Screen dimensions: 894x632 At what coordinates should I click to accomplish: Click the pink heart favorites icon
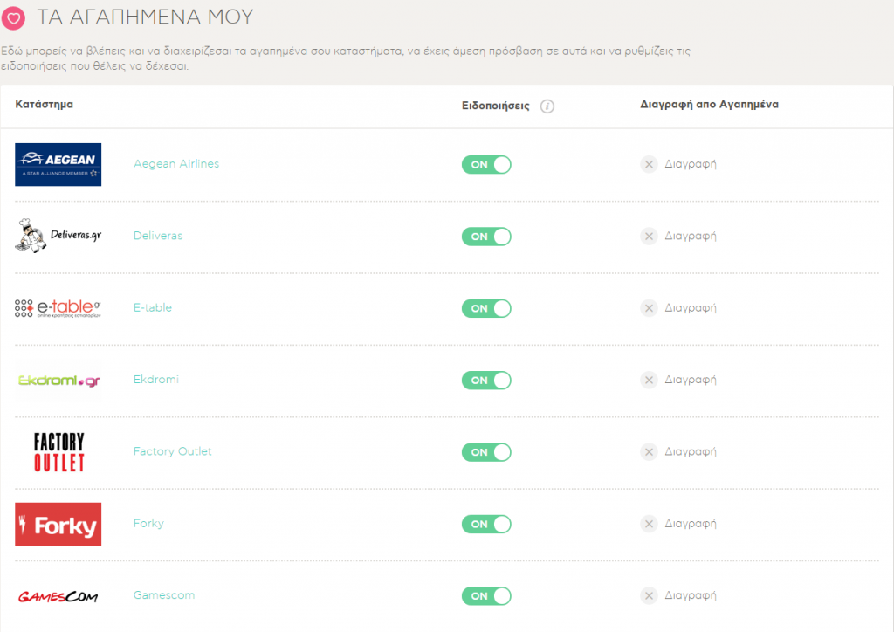click(x=13, y=18)
